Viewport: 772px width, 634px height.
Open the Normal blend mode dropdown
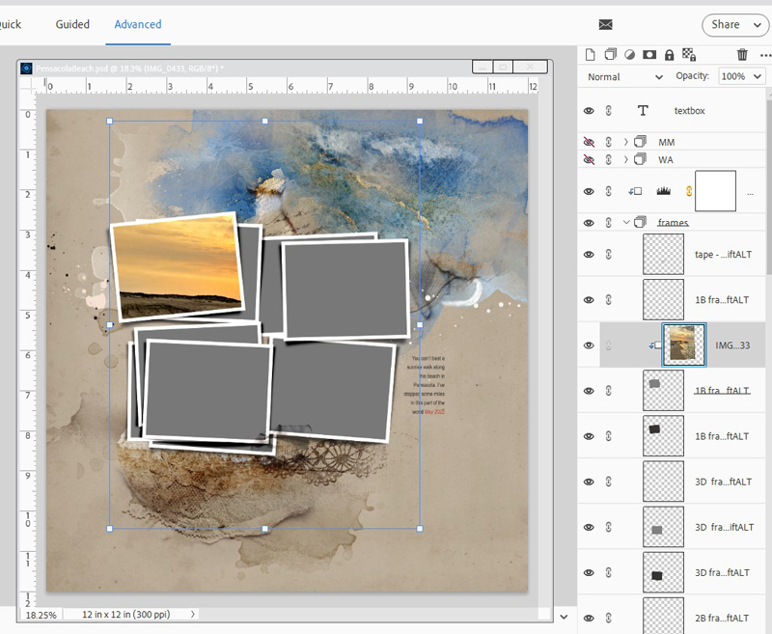(x=625, y=77)
